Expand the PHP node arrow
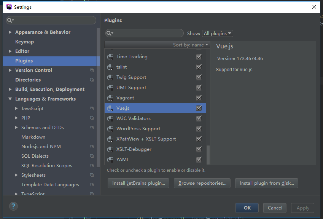The height and width of the screenshot is (219, 323). [x=16, y=118]
